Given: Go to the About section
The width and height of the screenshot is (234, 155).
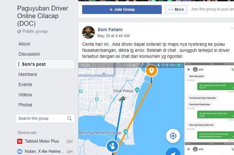Looking at the screenshot, I should point(24,44).
